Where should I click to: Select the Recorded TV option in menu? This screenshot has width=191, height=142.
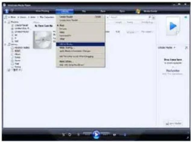pos(80,35)
